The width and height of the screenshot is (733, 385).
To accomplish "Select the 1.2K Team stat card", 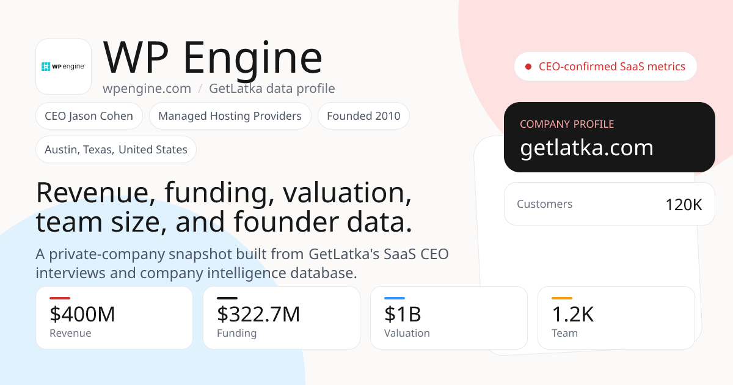I will tap(616, 318).
